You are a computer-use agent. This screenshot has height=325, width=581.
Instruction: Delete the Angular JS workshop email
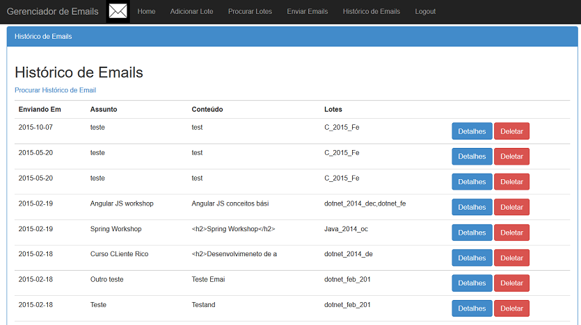click(511, 207)
